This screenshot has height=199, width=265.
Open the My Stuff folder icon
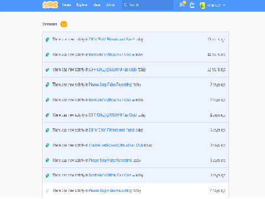(192, 5)
